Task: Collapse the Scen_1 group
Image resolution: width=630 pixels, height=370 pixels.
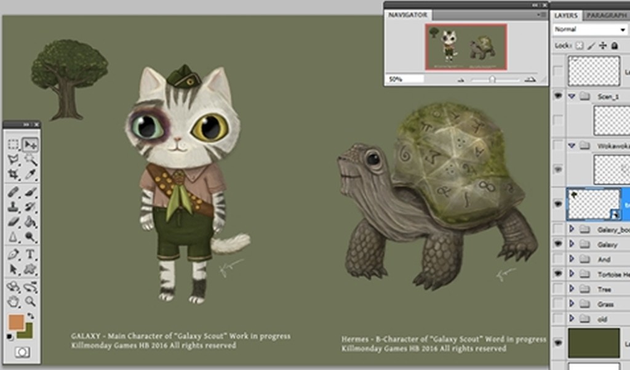Action: click(572, 96)
